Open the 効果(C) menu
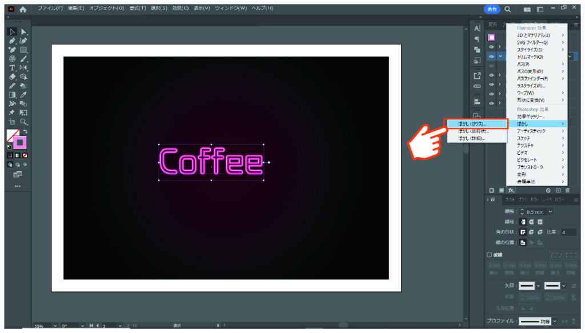Viewport: 585px width, 333px height. click(x=180, y=8)
